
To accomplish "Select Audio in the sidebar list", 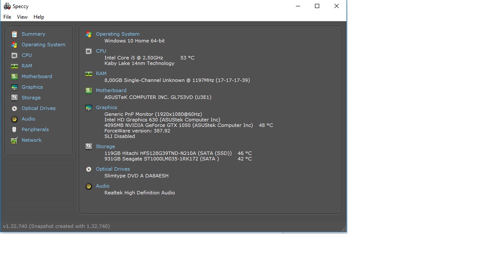I will coord(28,119).
